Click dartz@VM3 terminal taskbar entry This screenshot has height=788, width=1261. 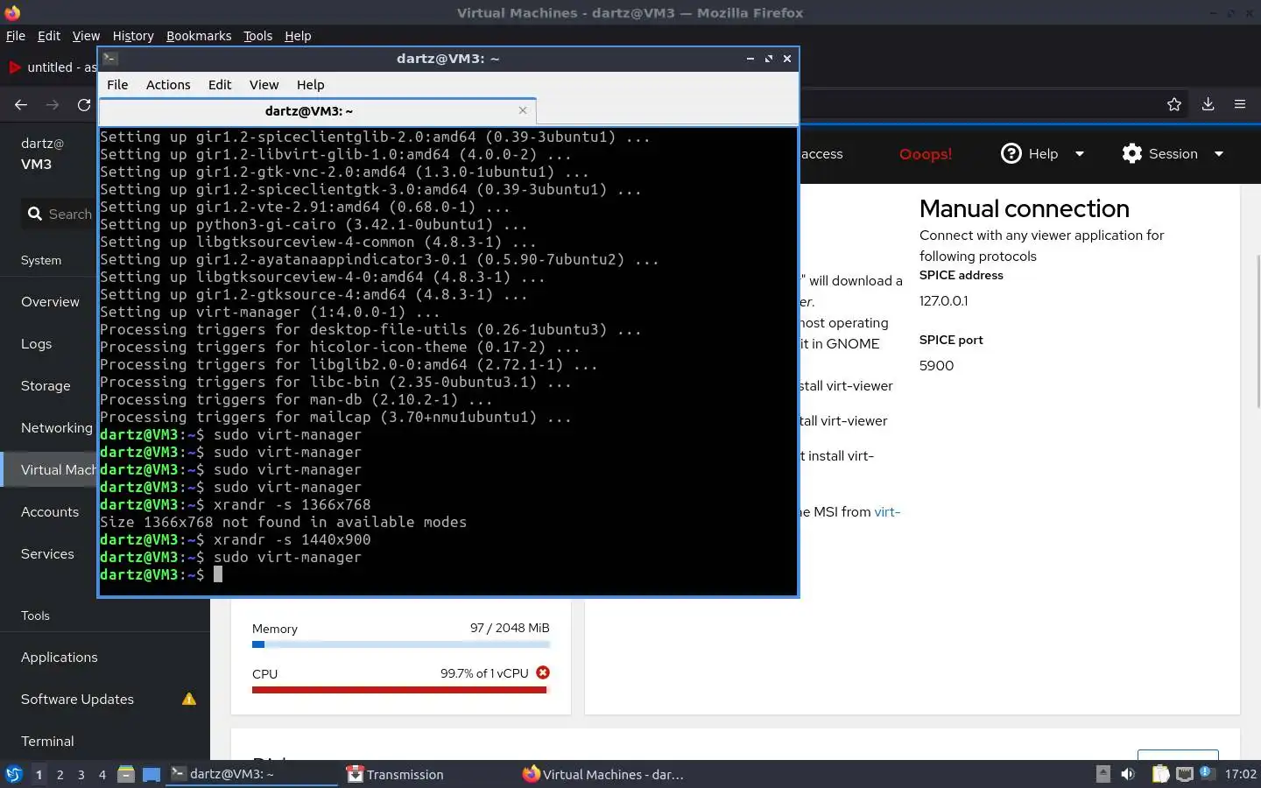pyautogui.click(x=251, y=774)
